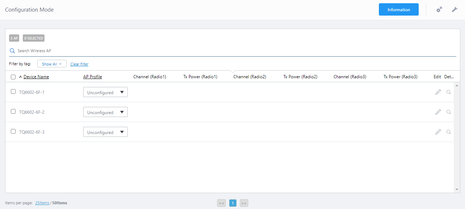Image resolution: width=465 pixels, height=209 pixels.
Task: Click Channel (Radio2) column header
Action: (x=250, y=77)
